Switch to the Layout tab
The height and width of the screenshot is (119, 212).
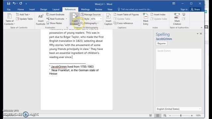coord(56,10)
